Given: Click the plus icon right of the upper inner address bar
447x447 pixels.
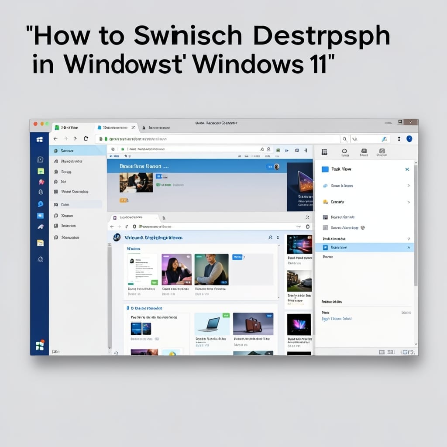Looking at the screenshot, I should pos(306,150).
